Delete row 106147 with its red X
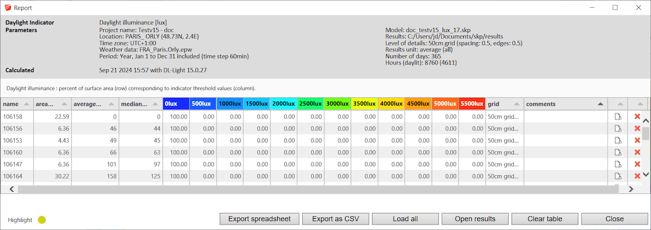Screen dimensions: 651x230 637,164
